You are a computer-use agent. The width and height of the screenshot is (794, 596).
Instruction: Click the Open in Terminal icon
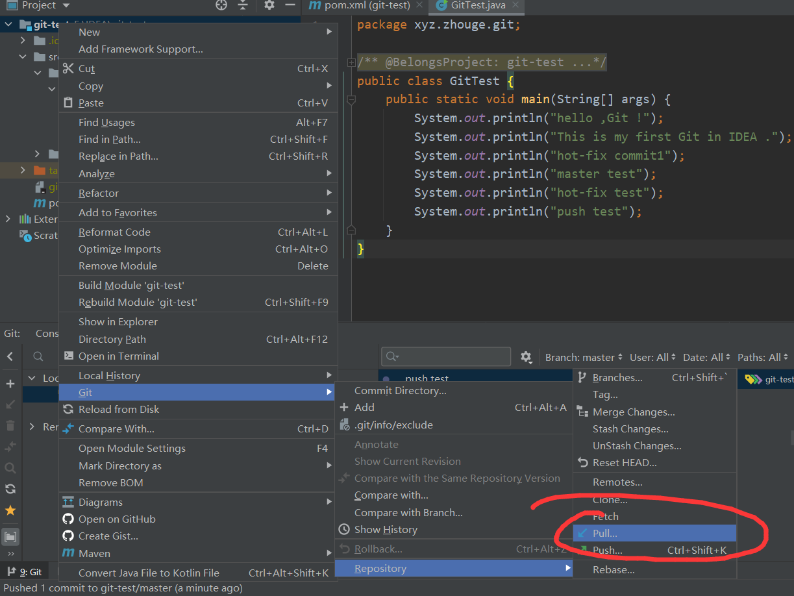tap(68, 356)
